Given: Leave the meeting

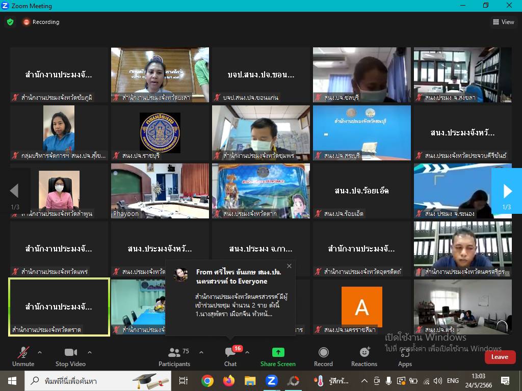Looking at the screenshot, I should tap(500, 357).
